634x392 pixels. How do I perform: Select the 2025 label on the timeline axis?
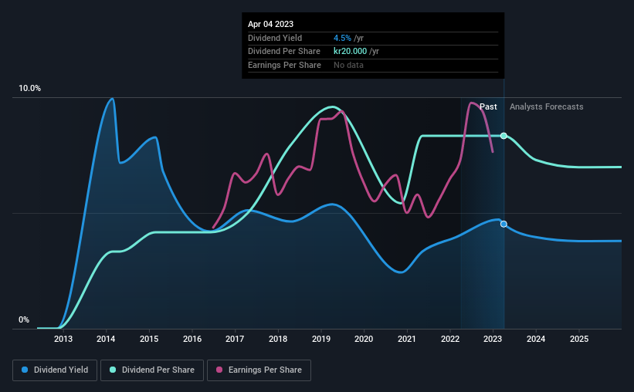[x=579, y=339]
